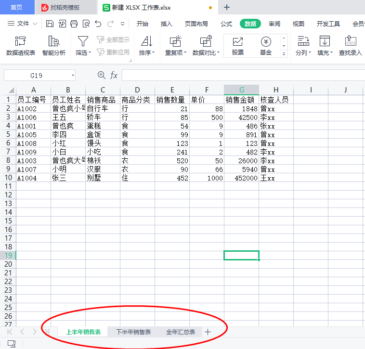Click Text to Columns (分列) icon
Image resolution: width=365 pixels, height=349 pixels.
[x=303, y=41]
